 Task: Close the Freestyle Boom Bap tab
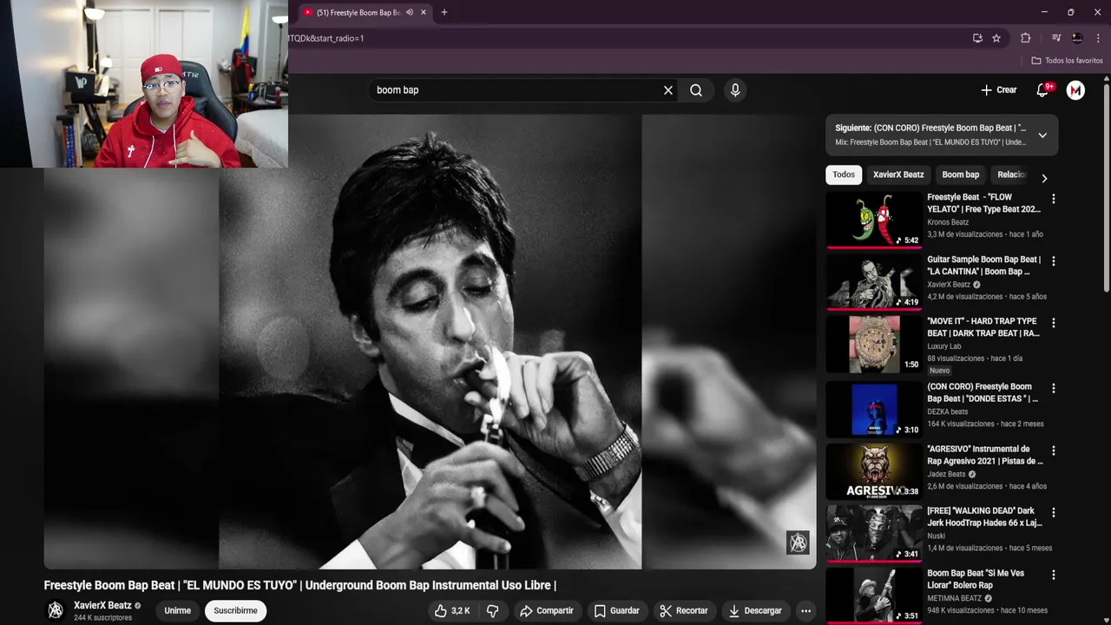[x=424, y=12]
